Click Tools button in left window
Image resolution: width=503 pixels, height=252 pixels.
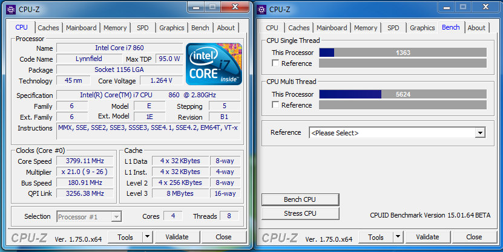click(x=125, y=237)
